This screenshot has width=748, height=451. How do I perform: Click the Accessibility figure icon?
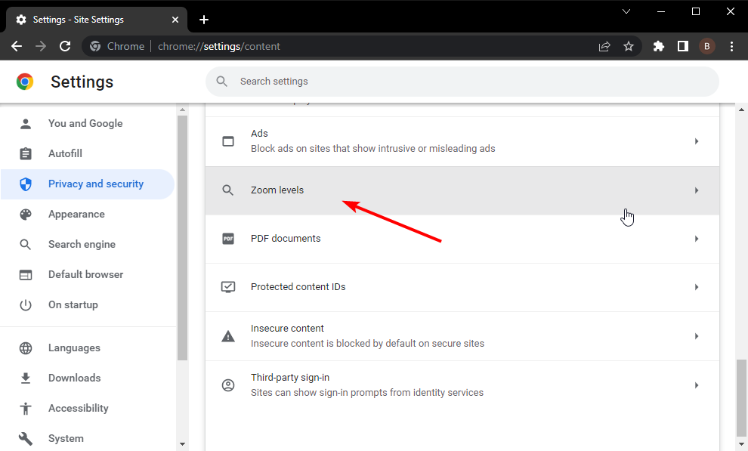pyautogui.click(x=26, y=409)
